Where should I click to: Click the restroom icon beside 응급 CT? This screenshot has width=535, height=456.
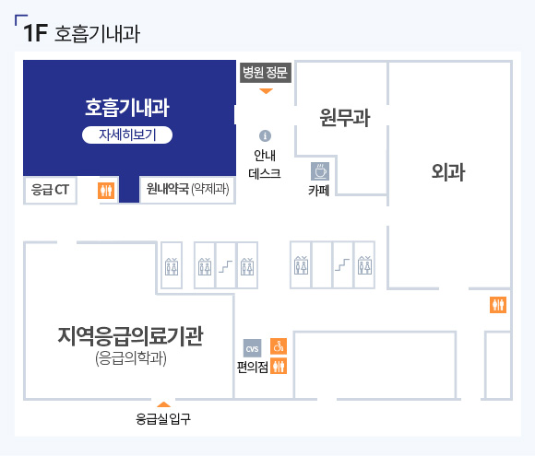point(106,191)
